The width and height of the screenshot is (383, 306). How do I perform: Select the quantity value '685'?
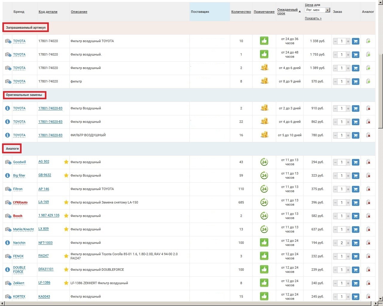pos(241,202)
